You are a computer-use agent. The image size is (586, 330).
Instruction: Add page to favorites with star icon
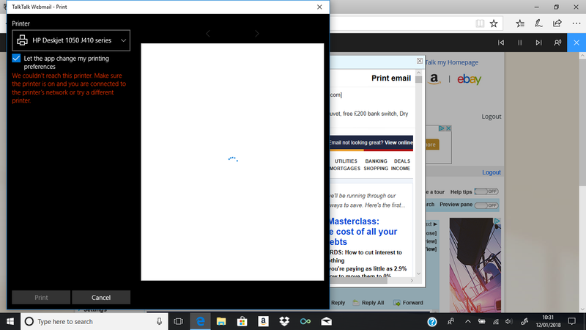[x=494, y=23]
